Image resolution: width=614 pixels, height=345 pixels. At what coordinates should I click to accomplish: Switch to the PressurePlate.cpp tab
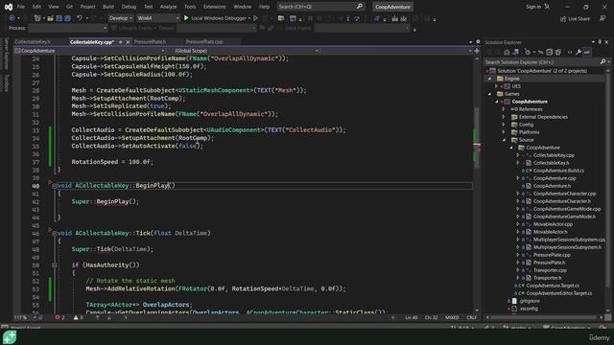point(204,42)
